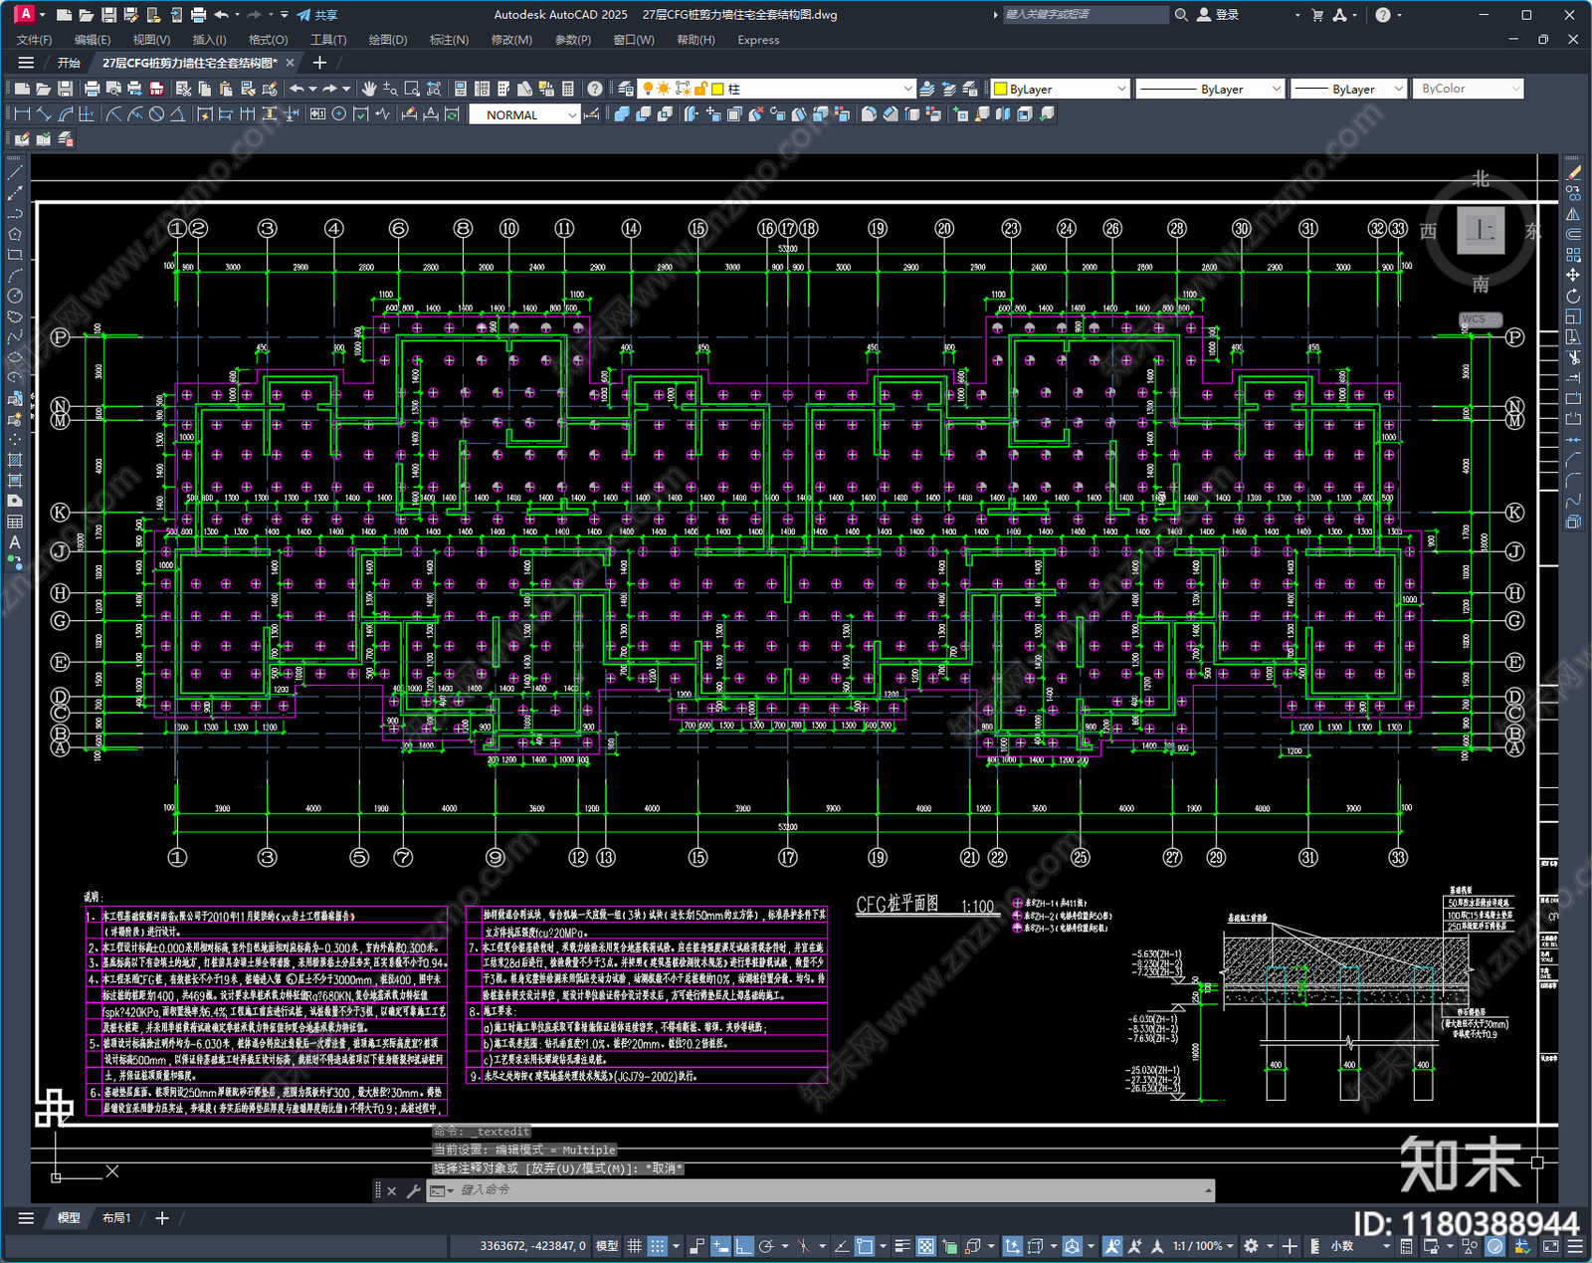Viewport: 1592px width, 1263px height.
Task: Toggle drawing grid display in status bar
Action: point(634,1246)
